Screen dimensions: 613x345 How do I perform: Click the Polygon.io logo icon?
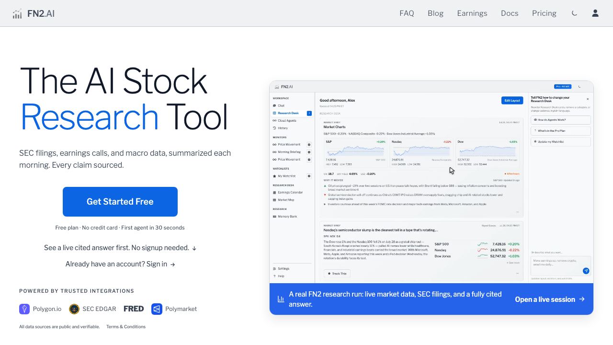[24, 309]
